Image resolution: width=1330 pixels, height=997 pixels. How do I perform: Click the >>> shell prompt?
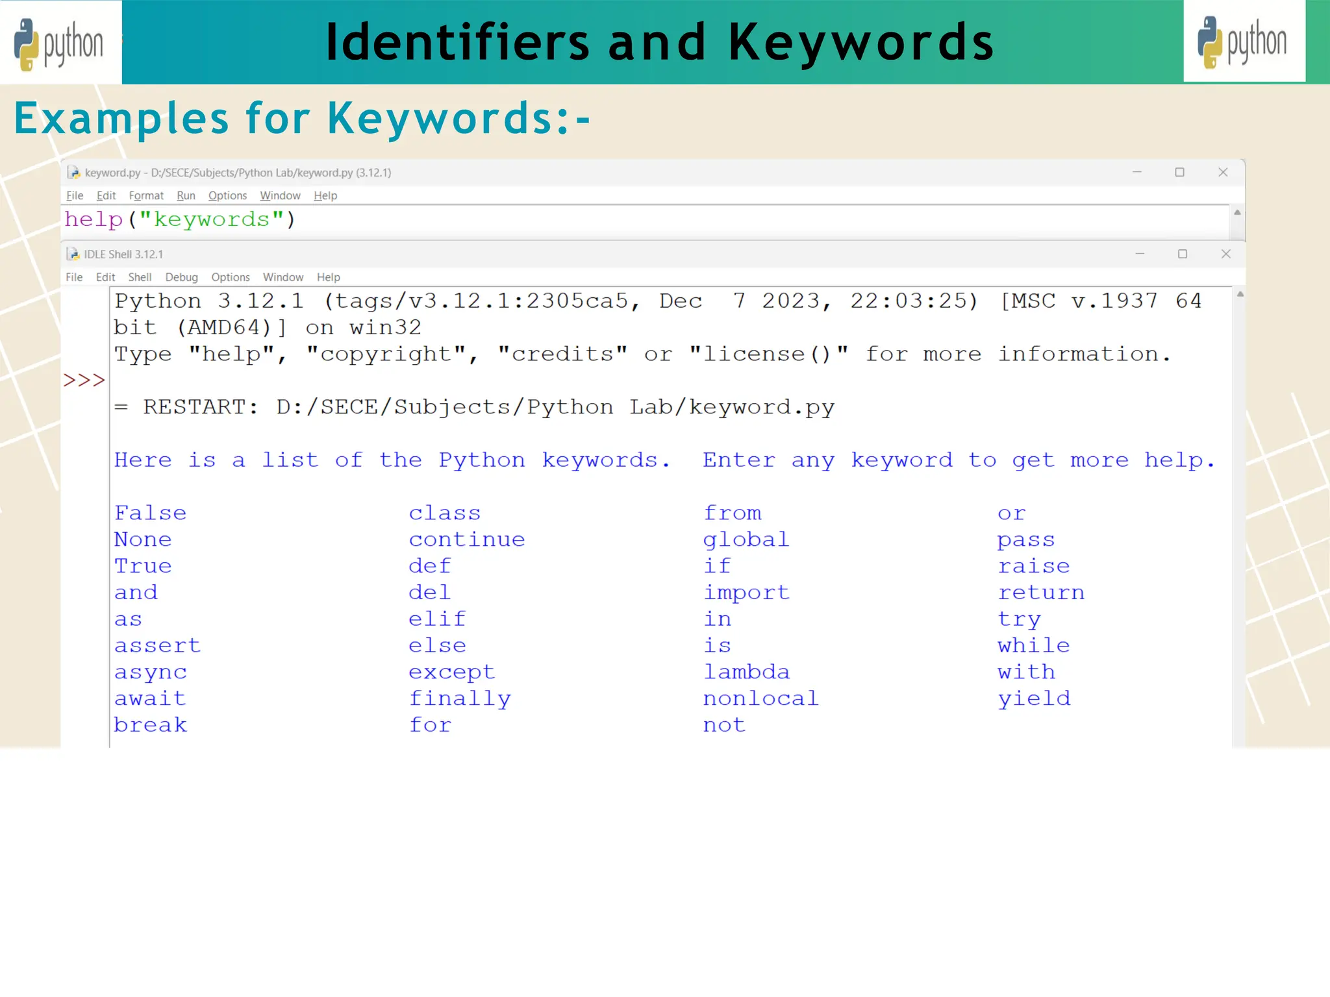(84, 380)
